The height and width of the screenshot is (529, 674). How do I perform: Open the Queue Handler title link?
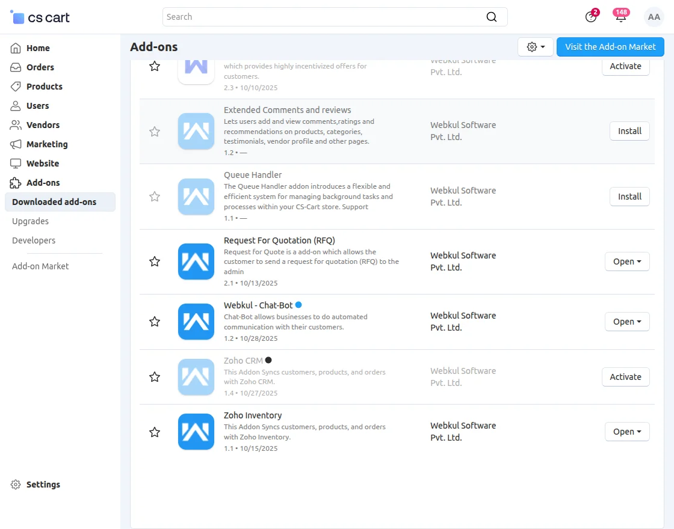tap(253, 175)
